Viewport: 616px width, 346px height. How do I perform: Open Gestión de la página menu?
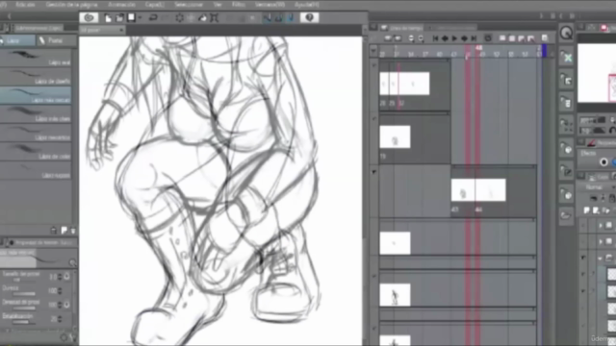pyautogui.click(x=71, y=4)
